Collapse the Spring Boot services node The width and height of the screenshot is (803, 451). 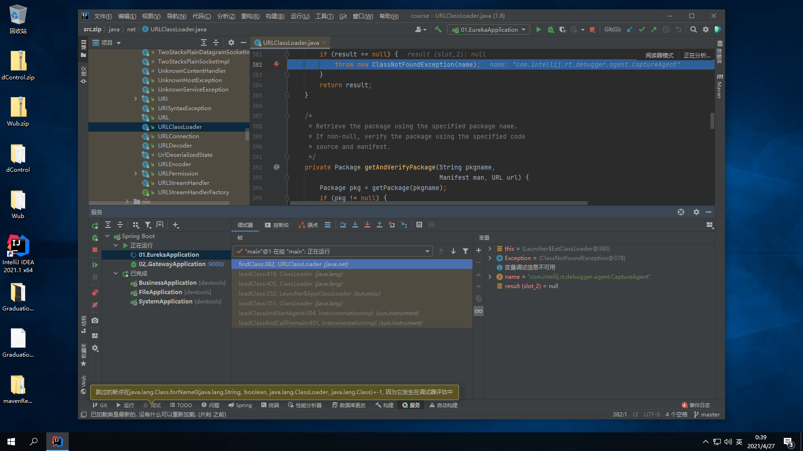(x=107, y=236)
